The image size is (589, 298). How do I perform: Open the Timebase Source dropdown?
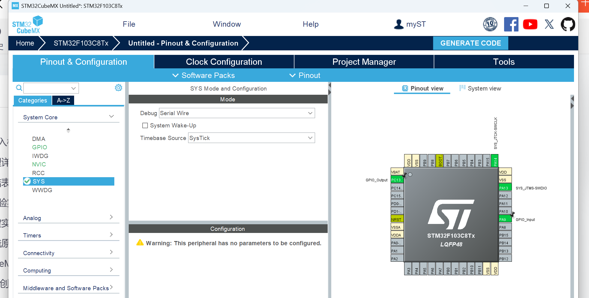click(251, 138)
